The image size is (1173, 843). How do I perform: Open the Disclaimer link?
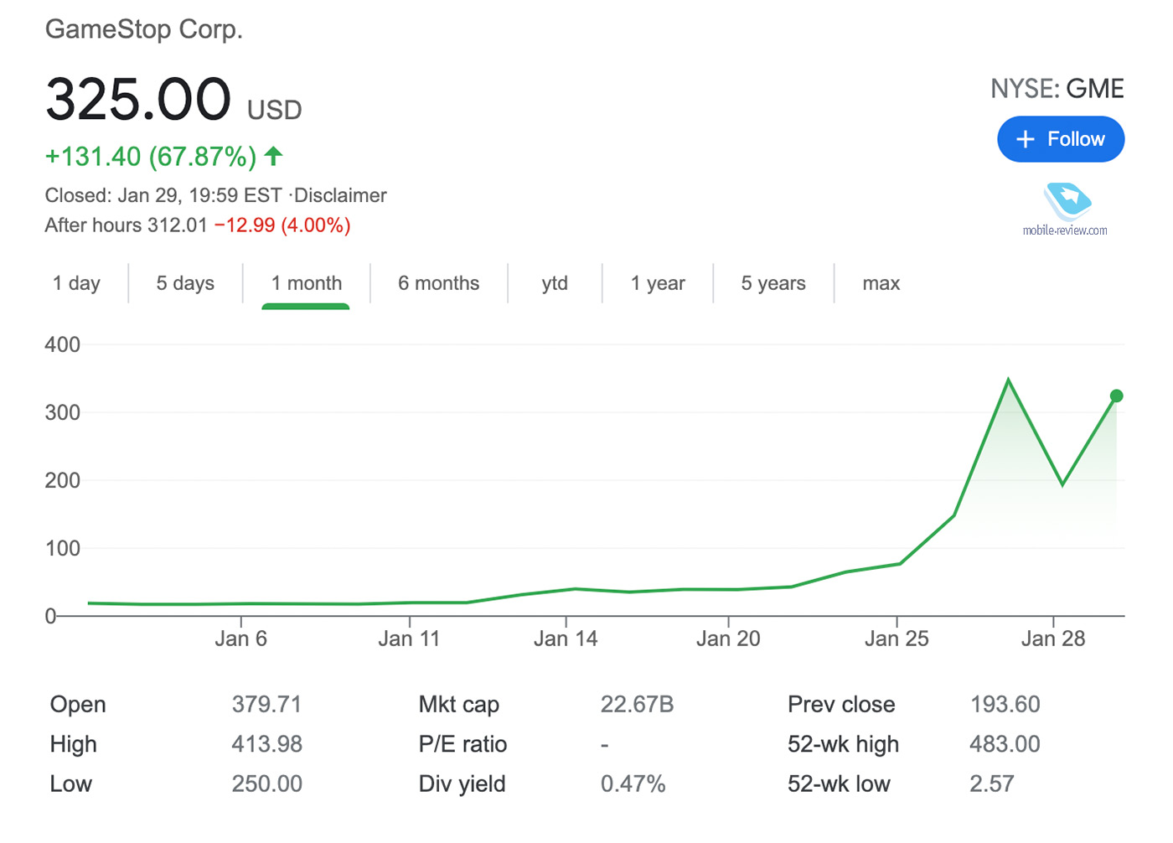click(x=340, y=195)
